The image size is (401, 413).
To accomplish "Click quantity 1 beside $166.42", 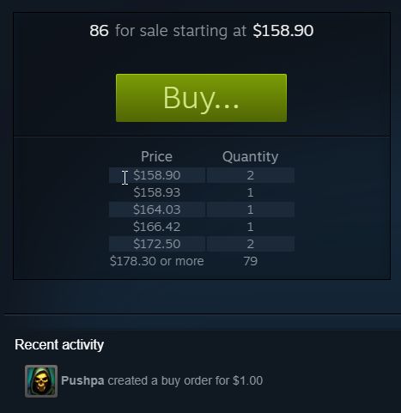I will pyautogui.click(x=251, y=227).
